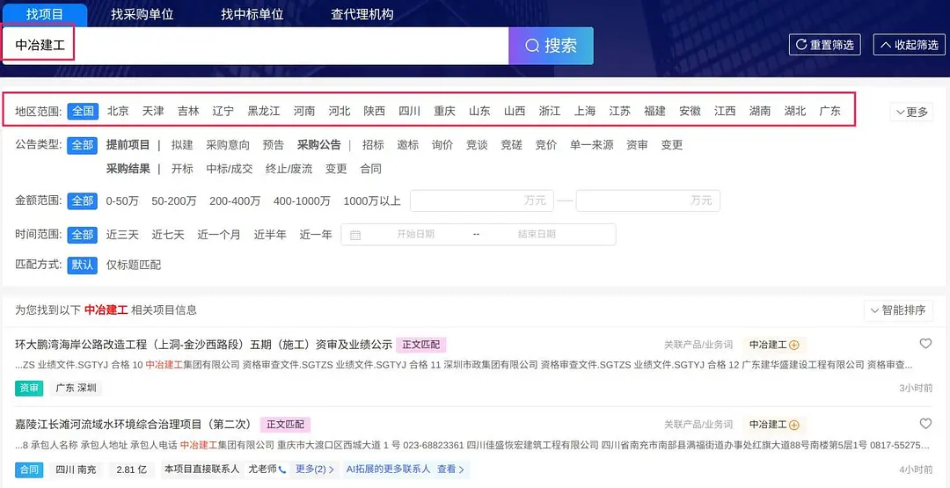The width and height of the screenshot is (950, 488).
Task: Expand more regions with 更多 dropdown
Action: (x=911, y=112)
